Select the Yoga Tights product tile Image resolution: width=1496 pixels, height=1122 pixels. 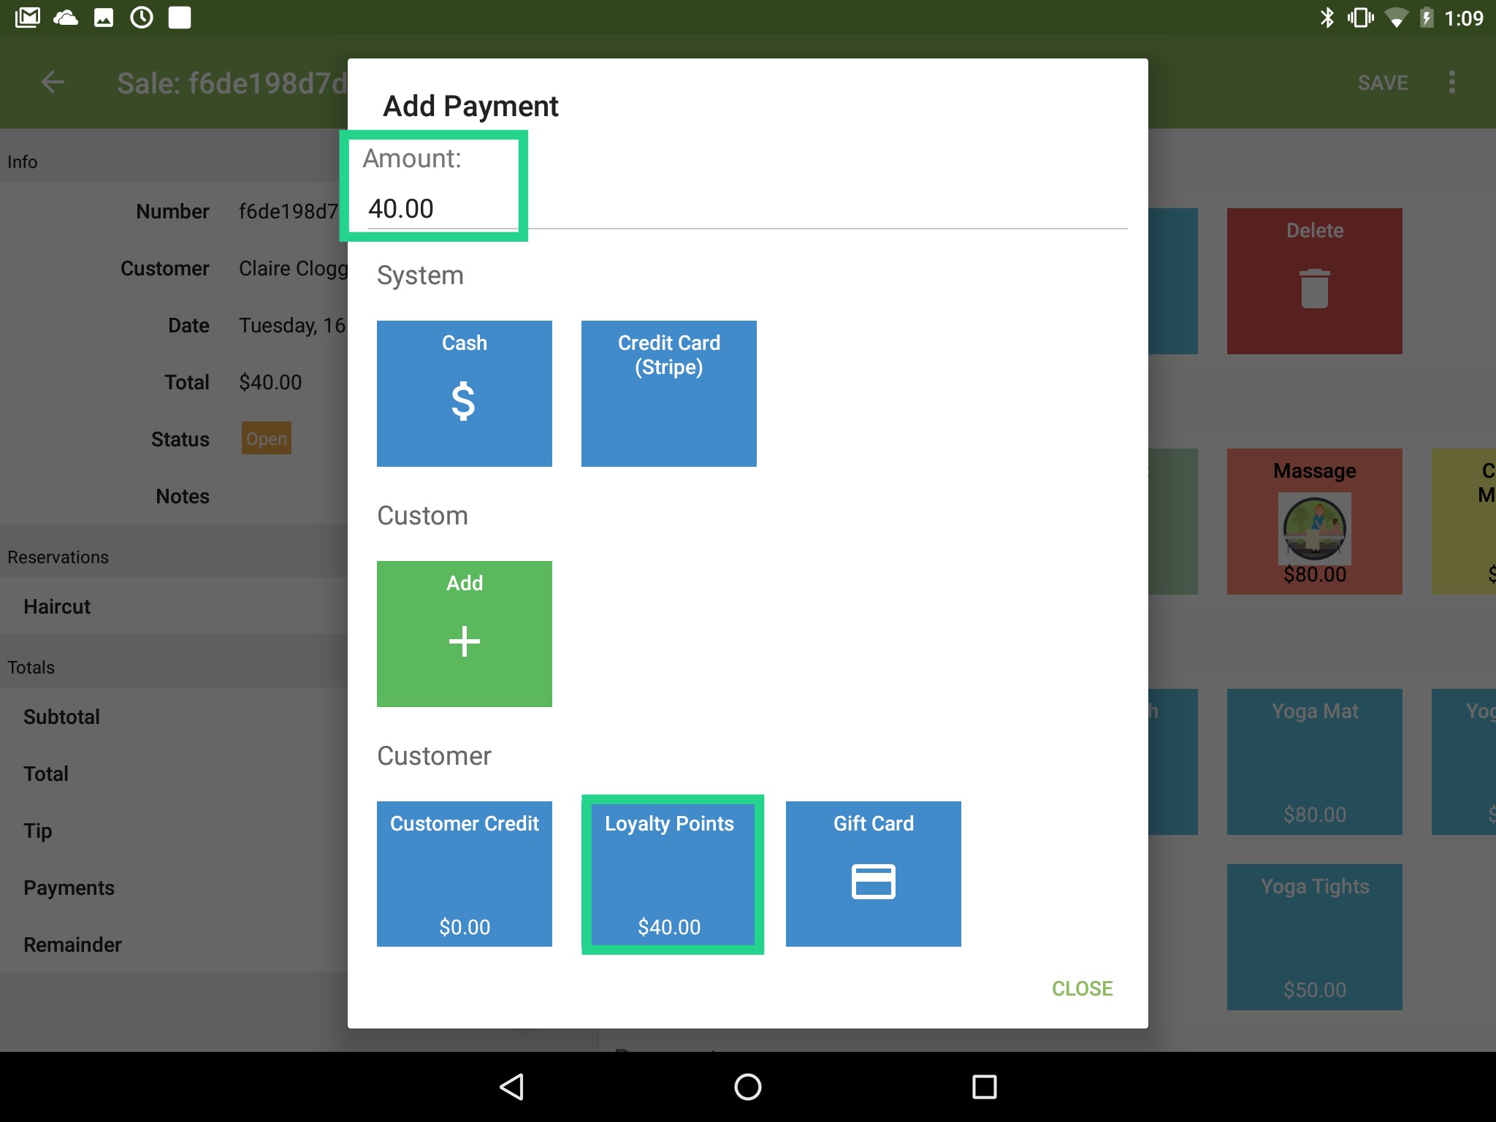coord(1313,937)
